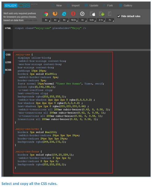The image size is (153, 188).
Task: Open the Opera version dropdown 10.5+
Action: coord(73,20)
